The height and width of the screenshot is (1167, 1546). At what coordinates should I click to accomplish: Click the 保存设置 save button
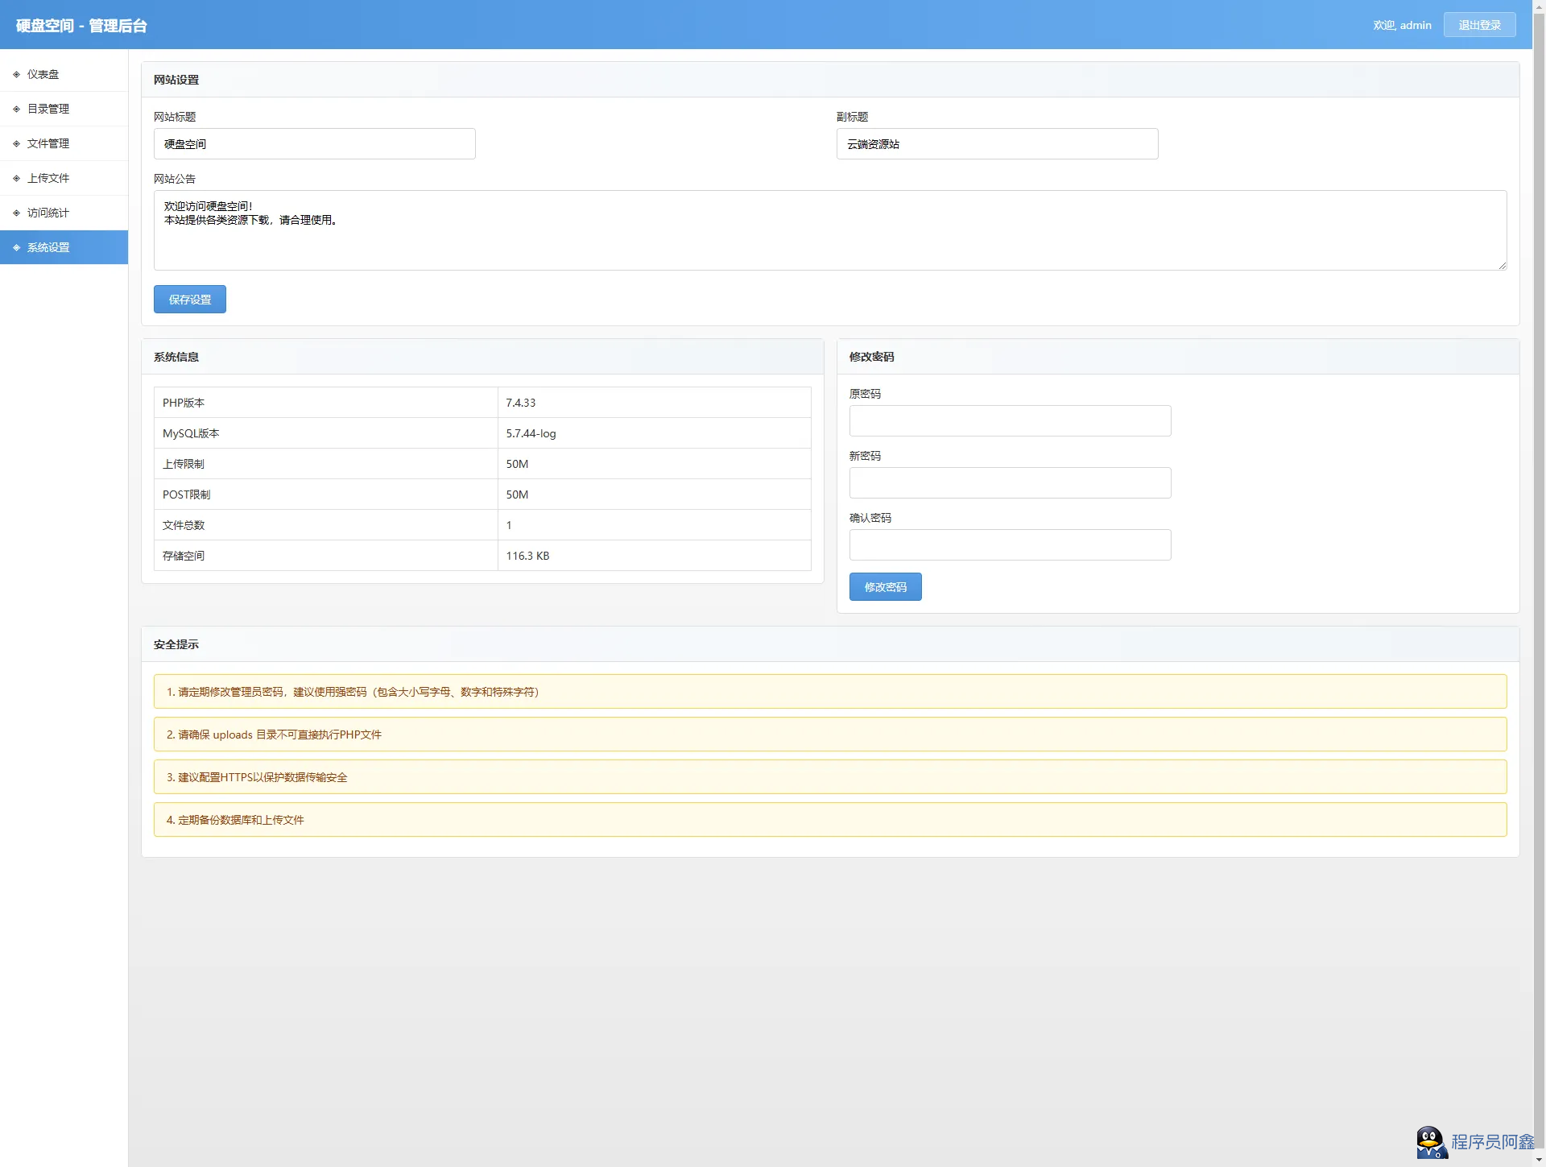coord(189,299)
